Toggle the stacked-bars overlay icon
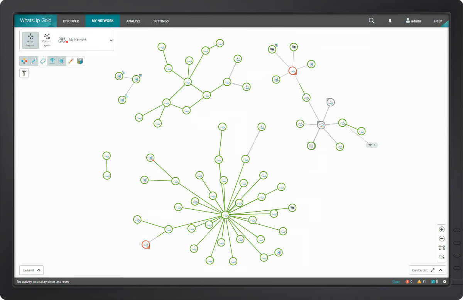Screen dimensions: 463x300 pyautogui.click(x=80, y=61)
